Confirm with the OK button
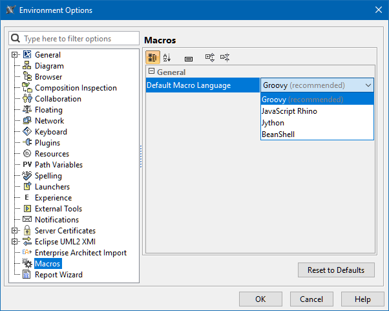The width and height of the screenshot is (389, 311). point(260,299)
